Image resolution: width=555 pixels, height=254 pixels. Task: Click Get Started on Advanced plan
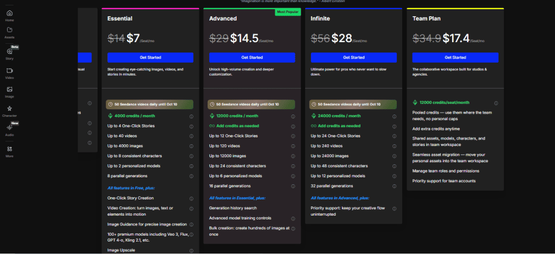252,57
